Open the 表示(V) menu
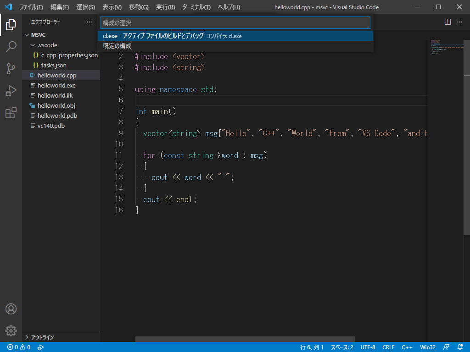 [x=112, y=7]
